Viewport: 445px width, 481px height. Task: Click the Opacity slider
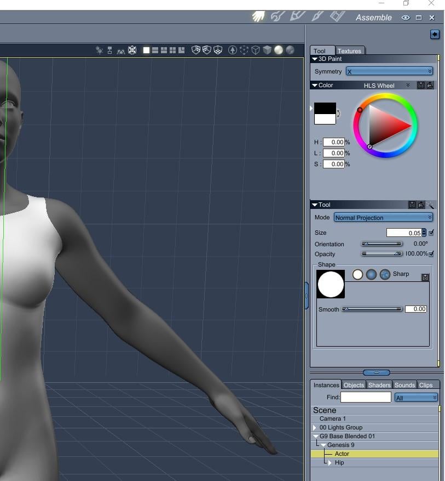[382, 254]
